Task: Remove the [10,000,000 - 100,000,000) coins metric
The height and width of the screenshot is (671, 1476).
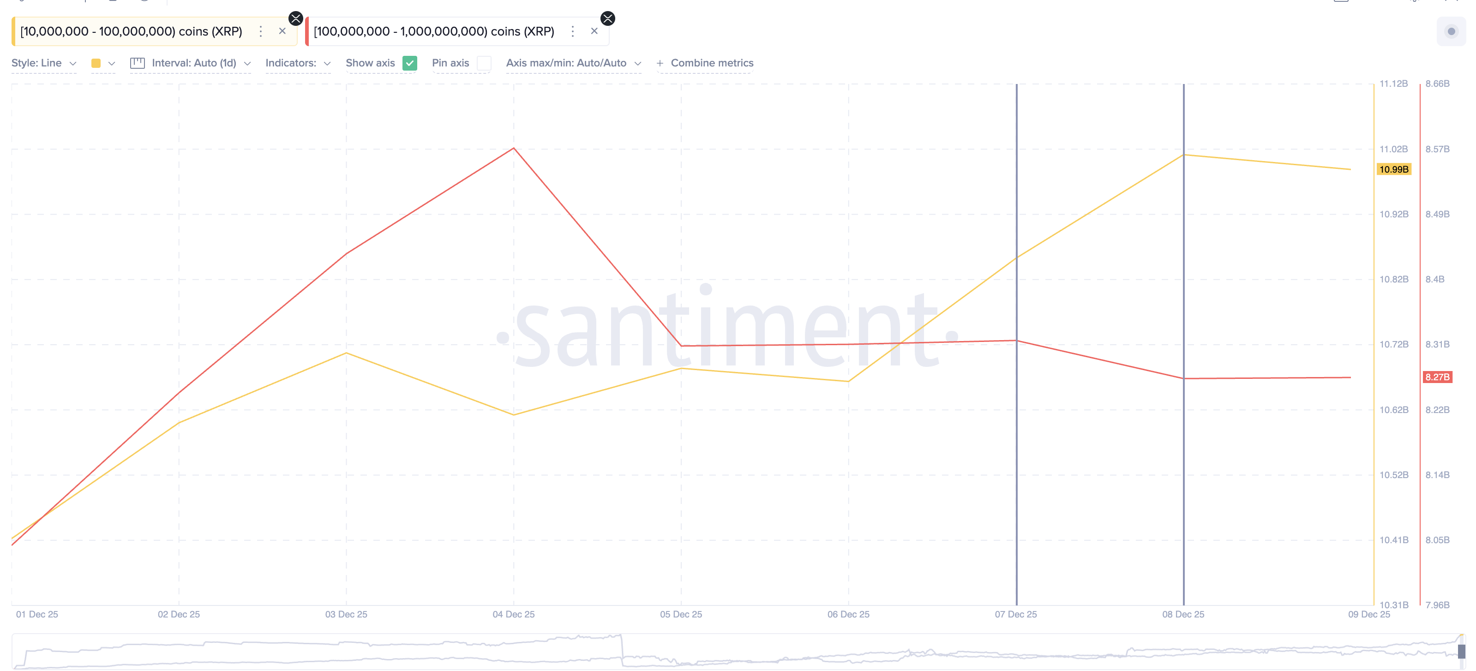Action: pos(282,31)
